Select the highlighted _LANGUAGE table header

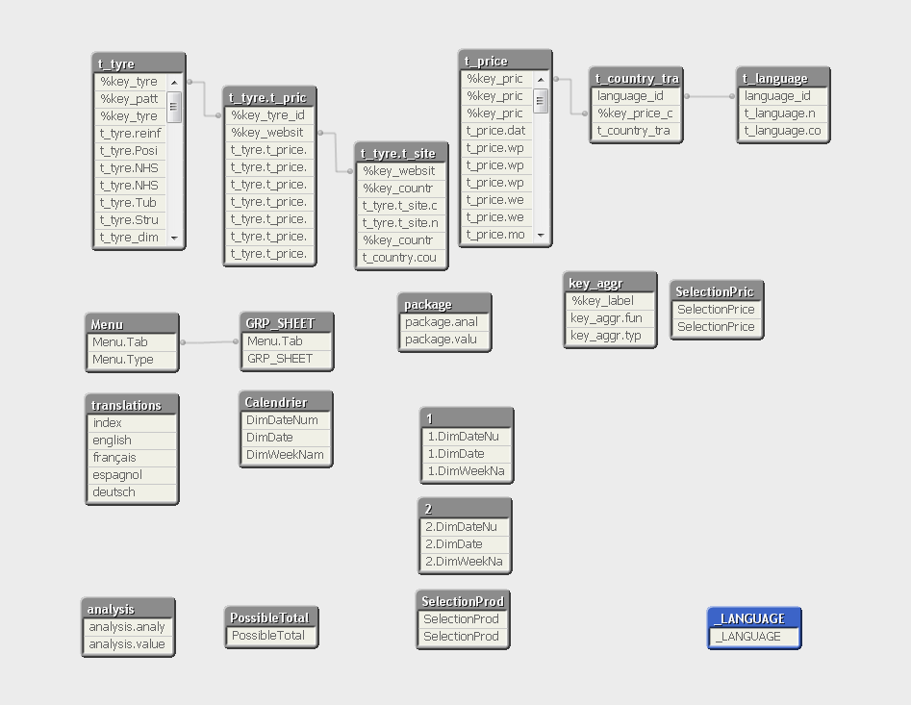754,618
